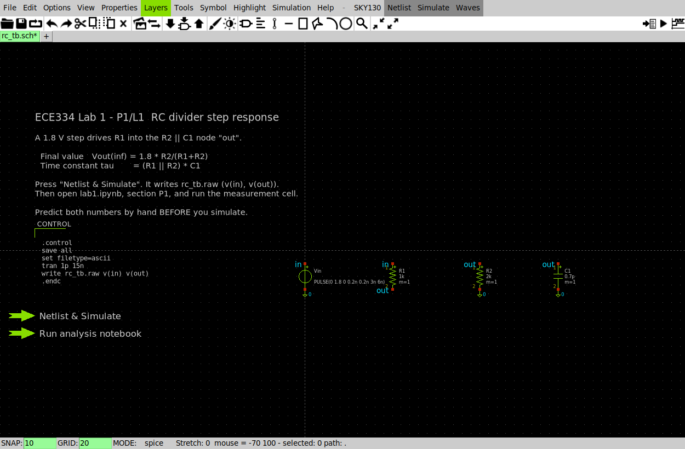The height and width of the screenshot is (449, 685).
Task: Add a new tab with plus button
Action: (47, 36)
